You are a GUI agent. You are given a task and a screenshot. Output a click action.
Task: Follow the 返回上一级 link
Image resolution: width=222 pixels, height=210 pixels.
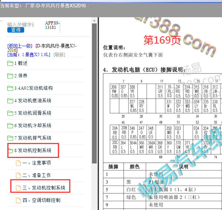coord(20,46)
